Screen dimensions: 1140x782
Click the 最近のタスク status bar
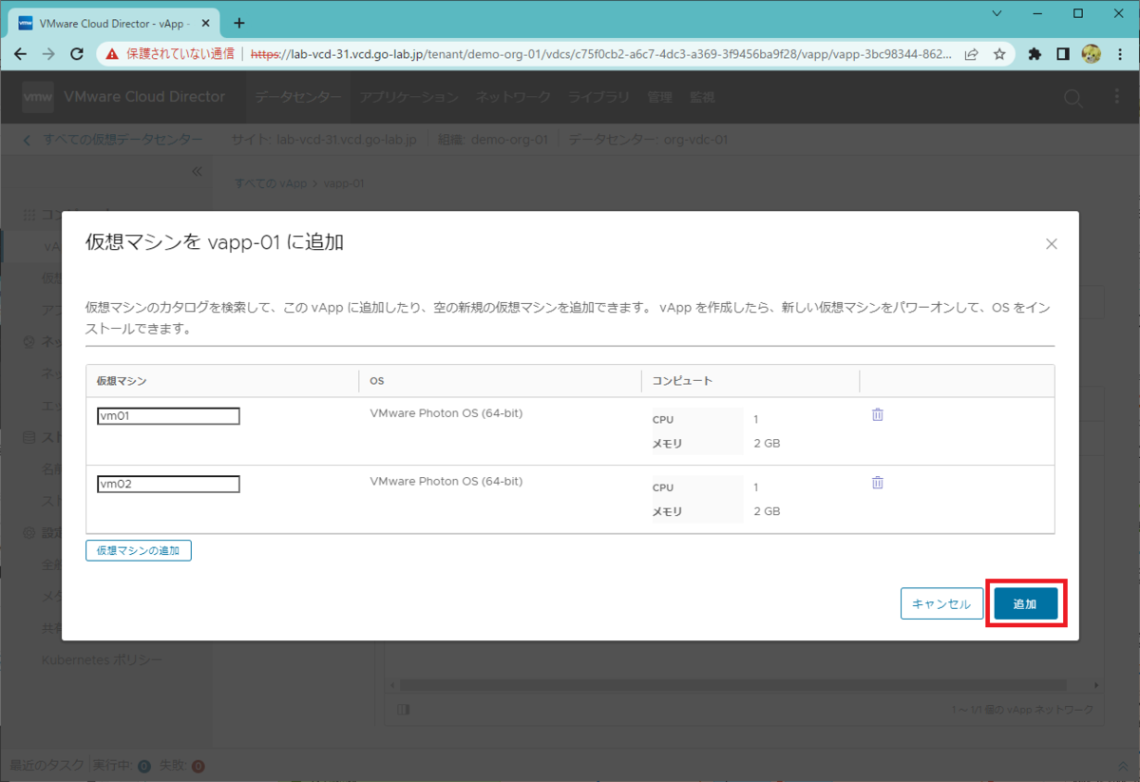47,766
